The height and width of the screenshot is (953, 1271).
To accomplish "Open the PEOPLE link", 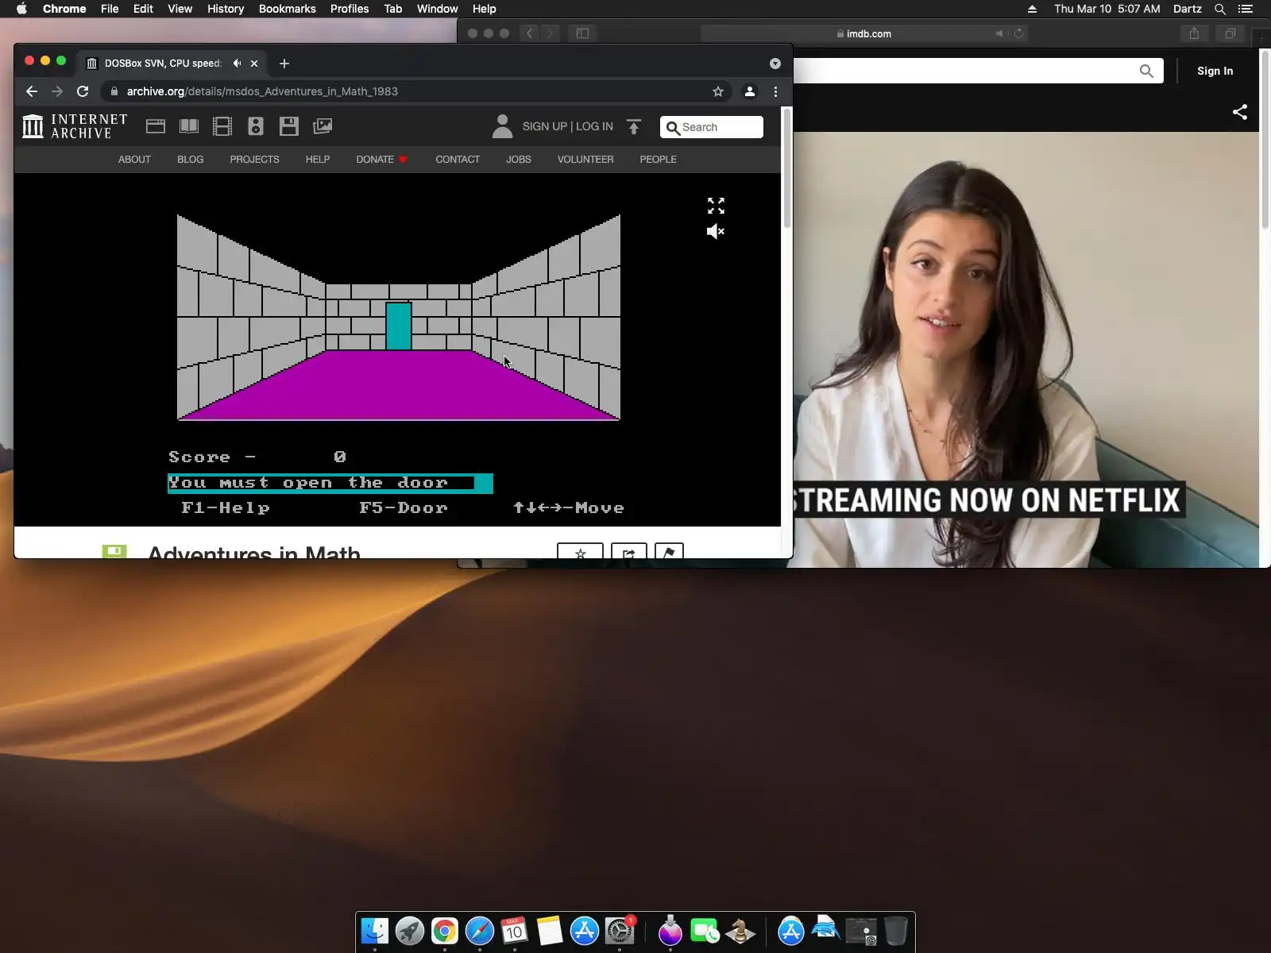I will pyautogui.click(x=659, y=160).
